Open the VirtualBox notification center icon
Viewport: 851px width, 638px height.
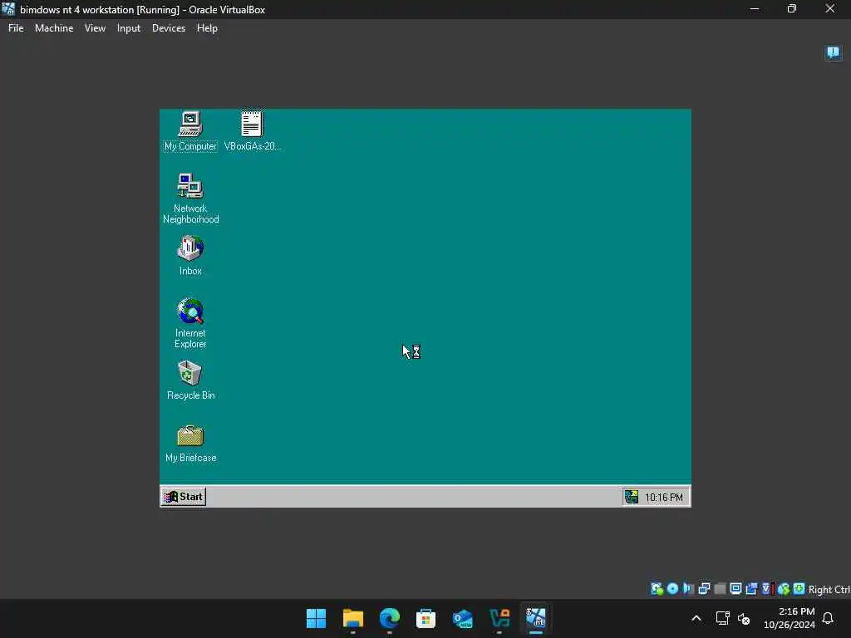[x=833, y=52]
